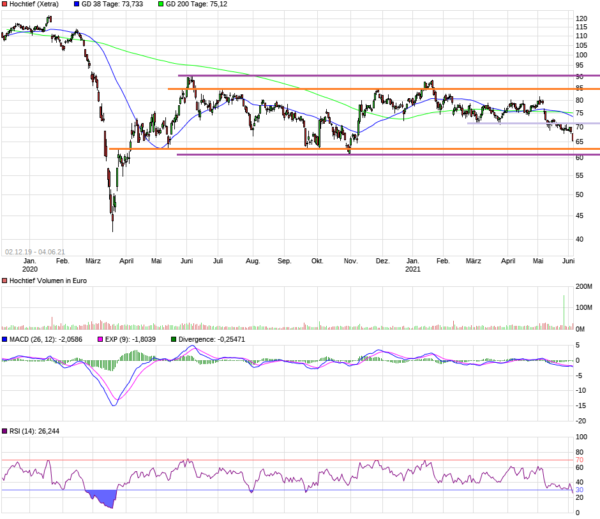Click the magenta EXP legend swatch

[x=100, y=339]
